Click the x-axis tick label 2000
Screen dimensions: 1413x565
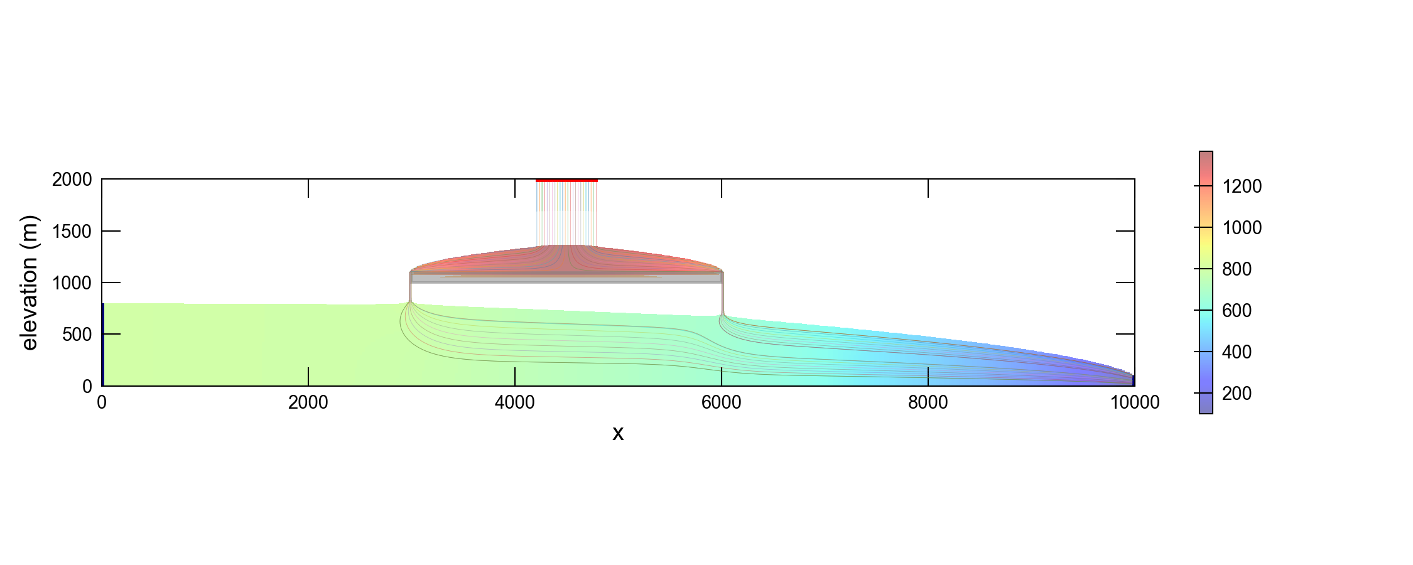[x=308, y=402]
